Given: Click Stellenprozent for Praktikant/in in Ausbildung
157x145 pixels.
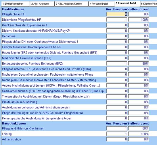Looking at the screenshot, I should click(139, 102).
